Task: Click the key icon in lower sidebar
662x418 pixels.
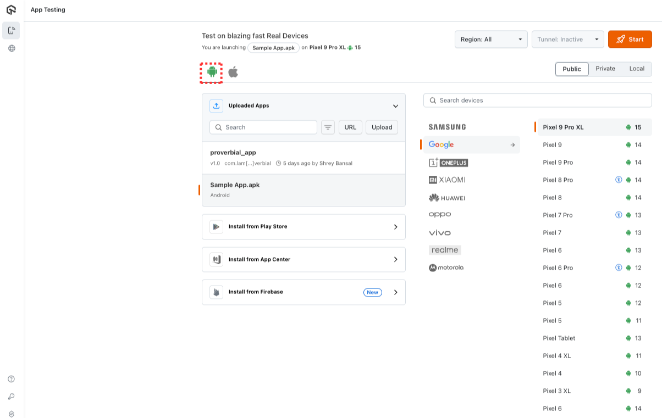Action: tap(10, 396)
